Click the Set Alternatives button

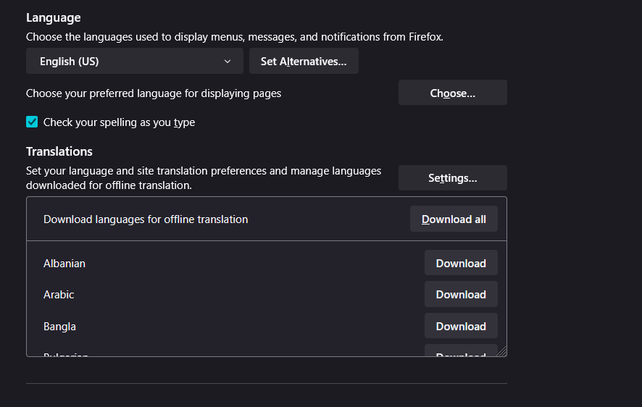pyautogui.click(x=304, y=62)
